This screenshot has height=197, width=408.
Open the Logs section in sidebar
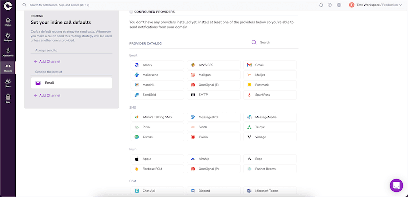coord(8,98)
